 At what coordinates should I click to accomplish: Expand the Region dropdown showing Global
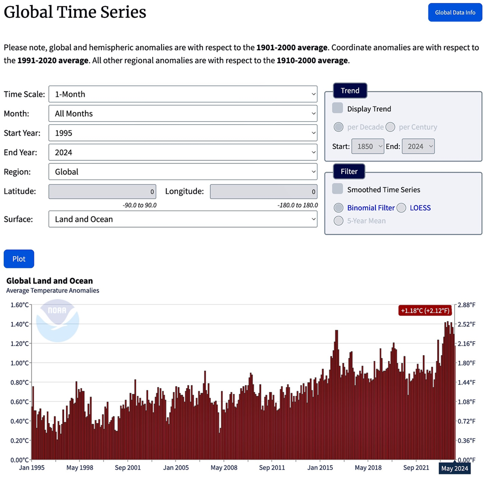tap(183, 172)
